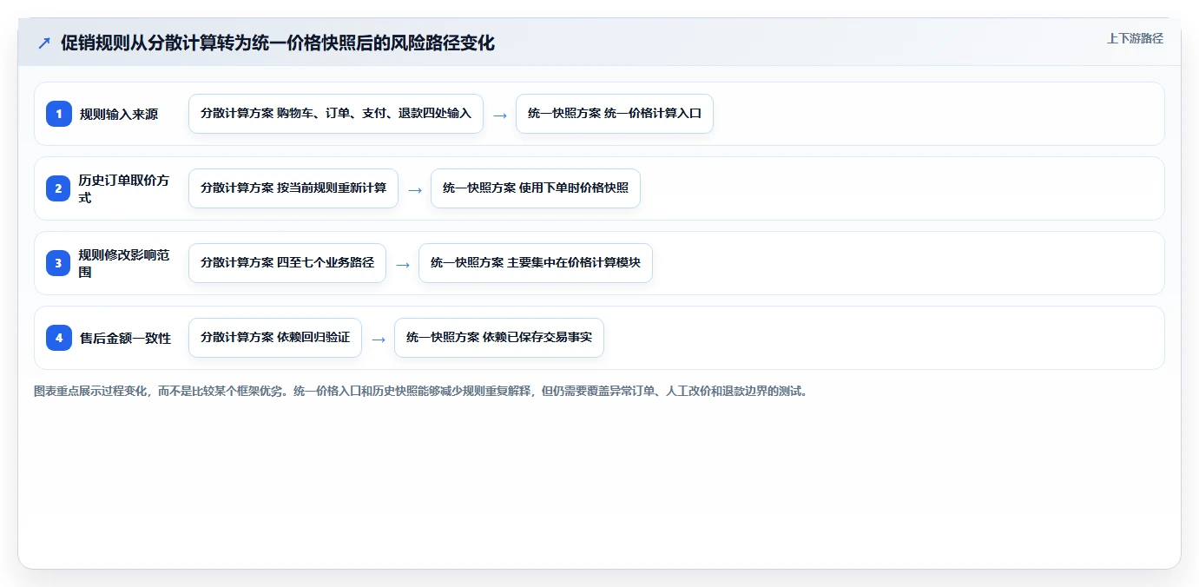Click the 规则修改影响范围 row label
Image resolution: width=1199 pixels, height=587 pixels.
click(x=124, y=263)
